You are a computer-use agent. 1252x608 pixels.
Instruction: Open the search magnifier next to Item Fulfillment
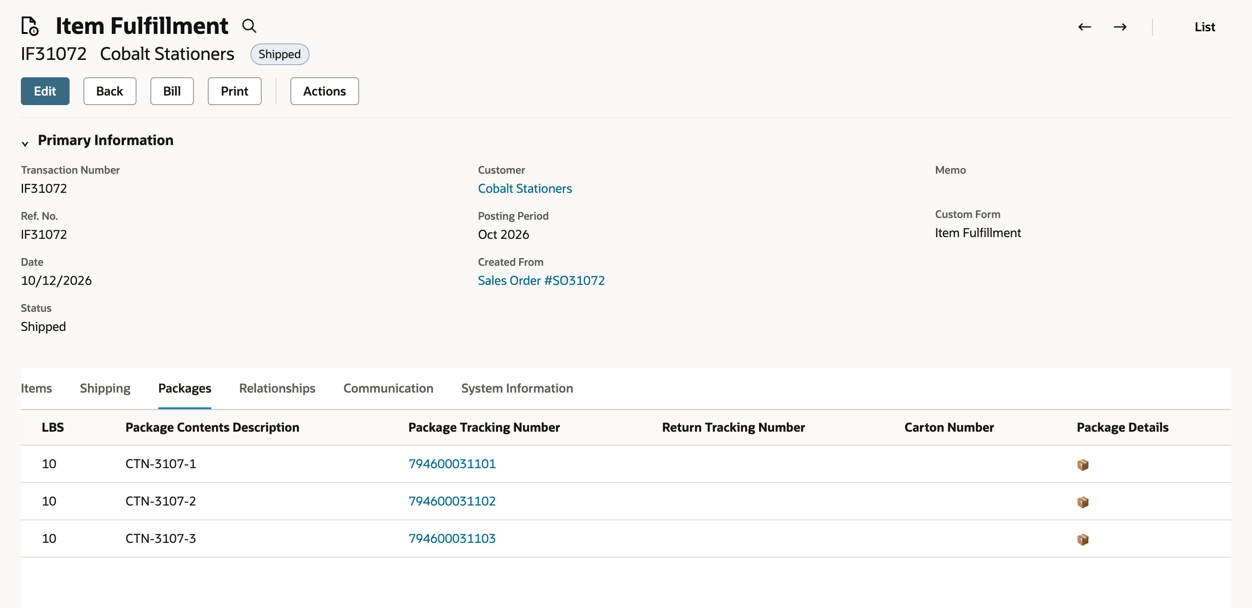point(250,26)
